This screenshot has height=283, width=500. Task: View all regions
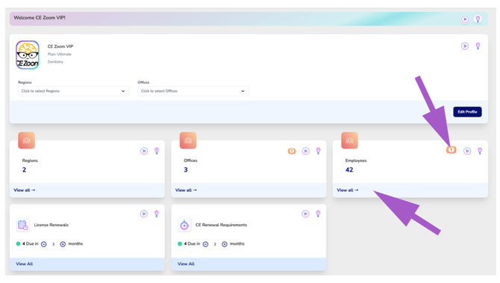(24, 190)
